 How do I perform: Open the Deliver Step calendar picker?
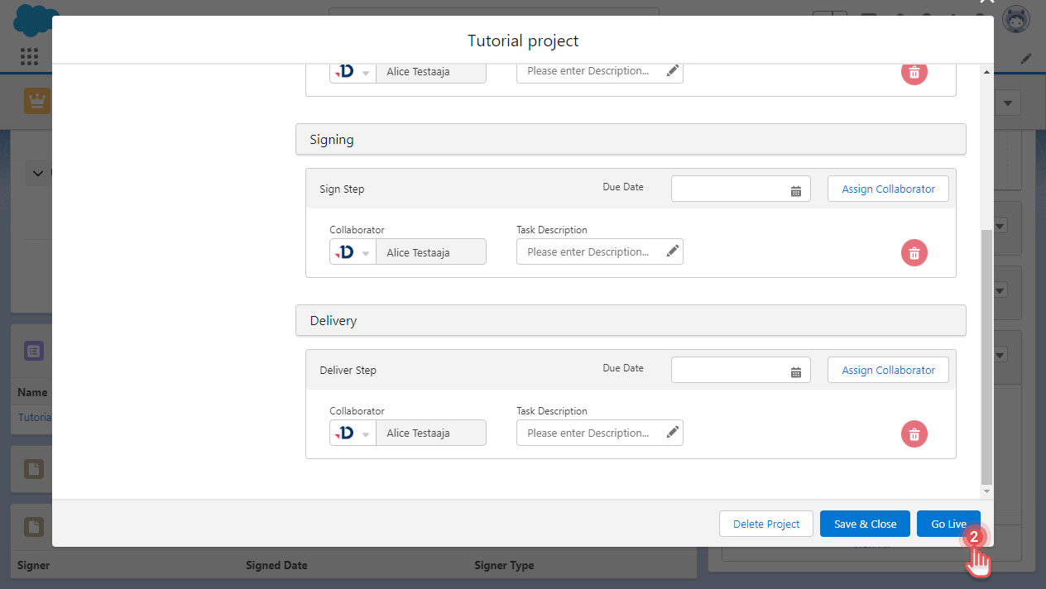[x=795, y=371]
